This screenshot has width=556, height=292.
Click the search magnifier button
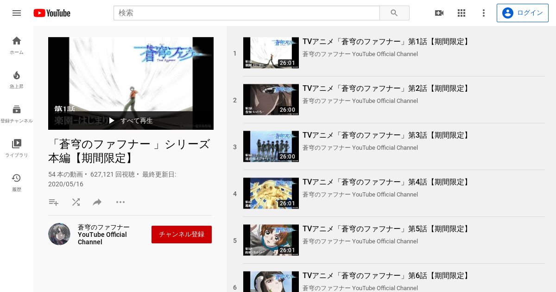[x=394, y=13]
